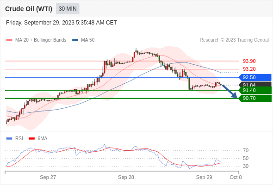This screenshot has height=185, width=273.
Task: Click the 93.20 resistance label
Action: point(249,69)
